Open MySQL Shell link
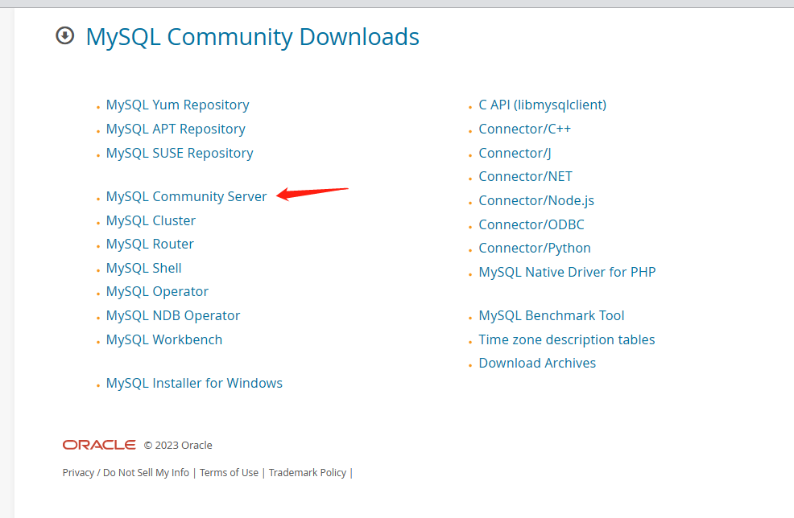Image resolution: width=794 pixels, height=518 pixels. click(143, 268)
